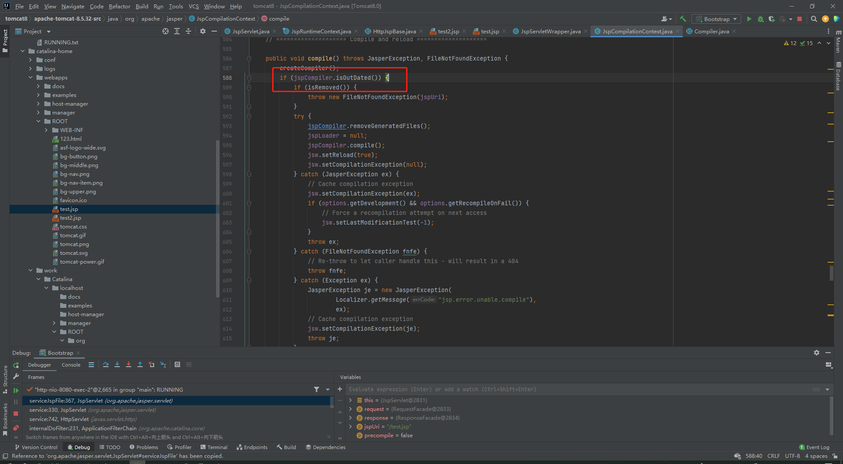The image size is (843, 464).
Task: Open the Version Control tool window
Action: pos(36,447)
